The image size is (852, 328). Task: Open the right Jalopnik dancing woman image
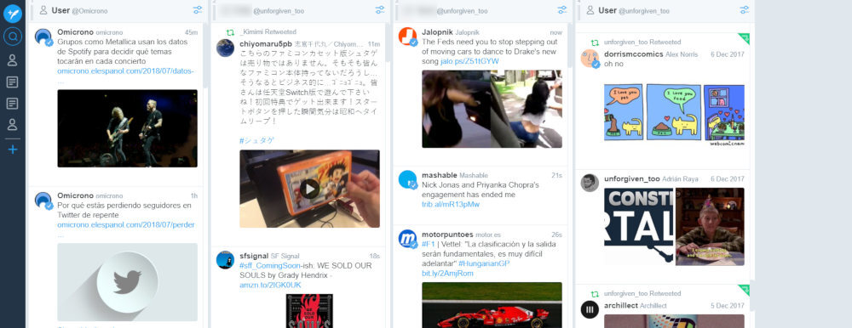click(527, 109)
